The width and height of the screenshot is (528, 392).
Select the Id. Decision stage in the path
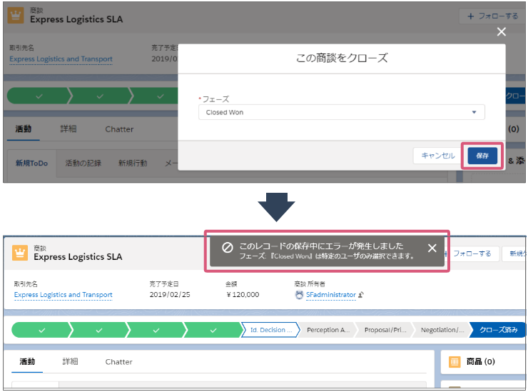(270, 330)
